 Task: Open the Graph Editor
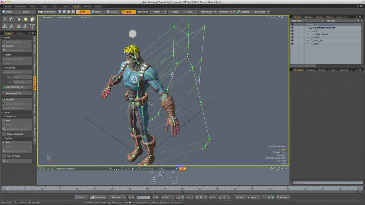[x=98, y=197]
